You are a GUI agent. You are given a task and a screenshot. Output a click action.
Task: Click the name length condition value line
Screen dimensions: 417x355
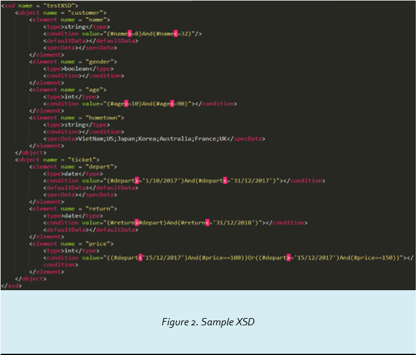[122, 34]
